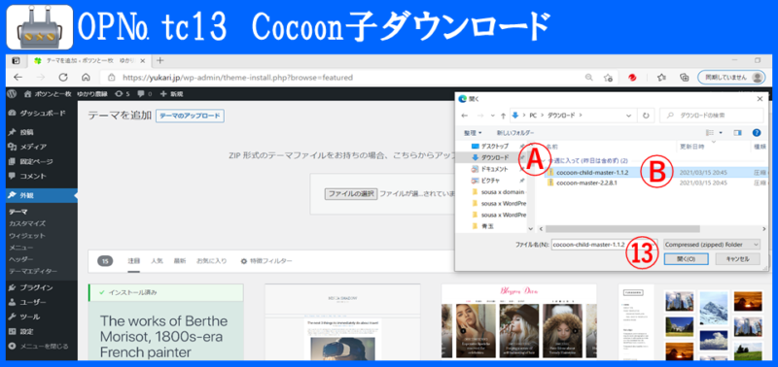The image size is (778, 367).
Task: Click the 同期していません profile button
Action: click(732, 78)
